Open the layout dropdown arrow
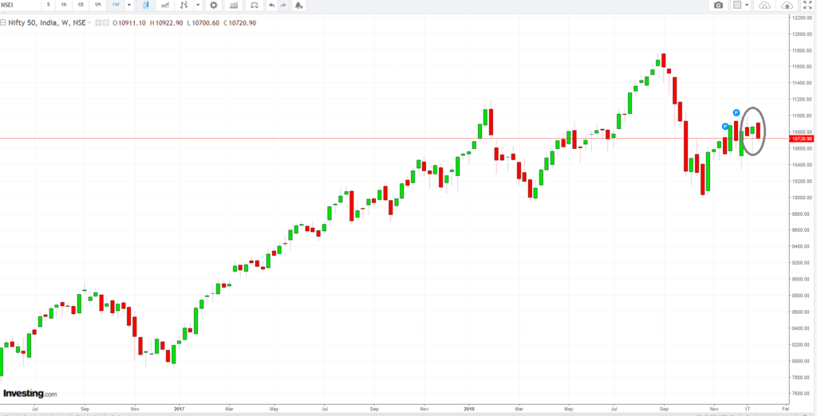The image size is (817, 416). coord(747,6)
